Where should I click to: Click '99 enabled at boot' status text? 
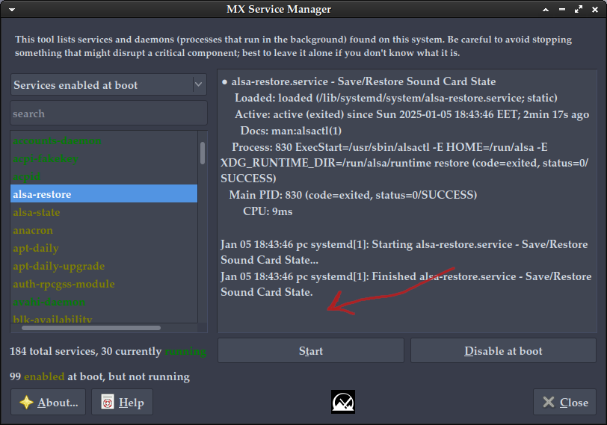[x=99, y=376]
